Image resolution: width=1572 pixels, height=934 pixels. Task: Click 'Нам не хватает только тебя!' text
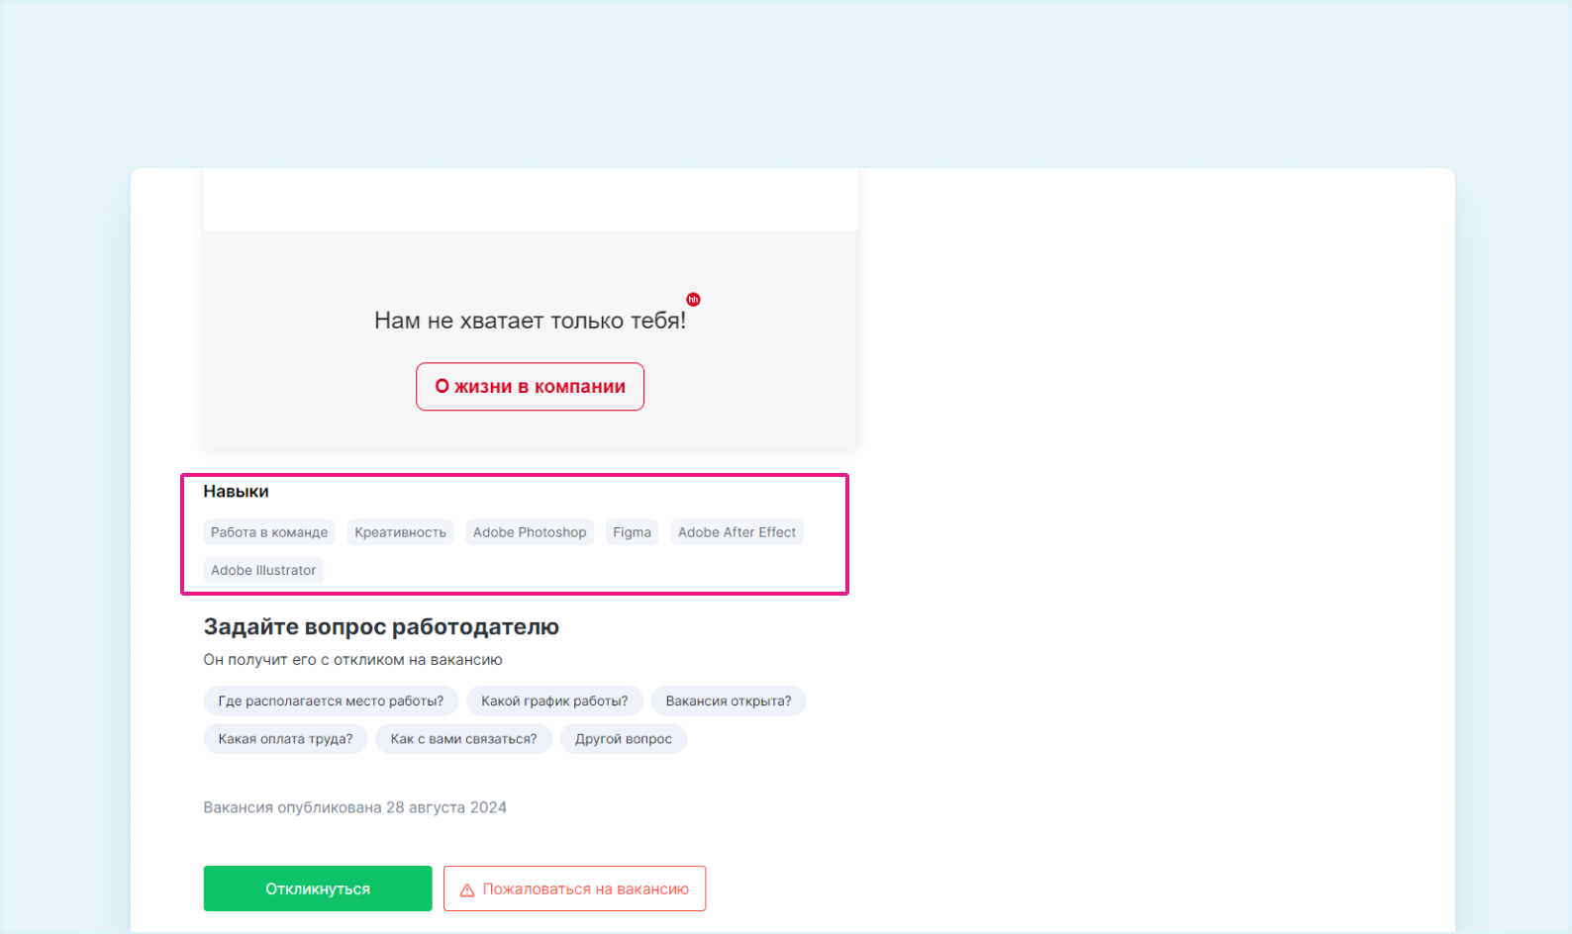point(530,321)
